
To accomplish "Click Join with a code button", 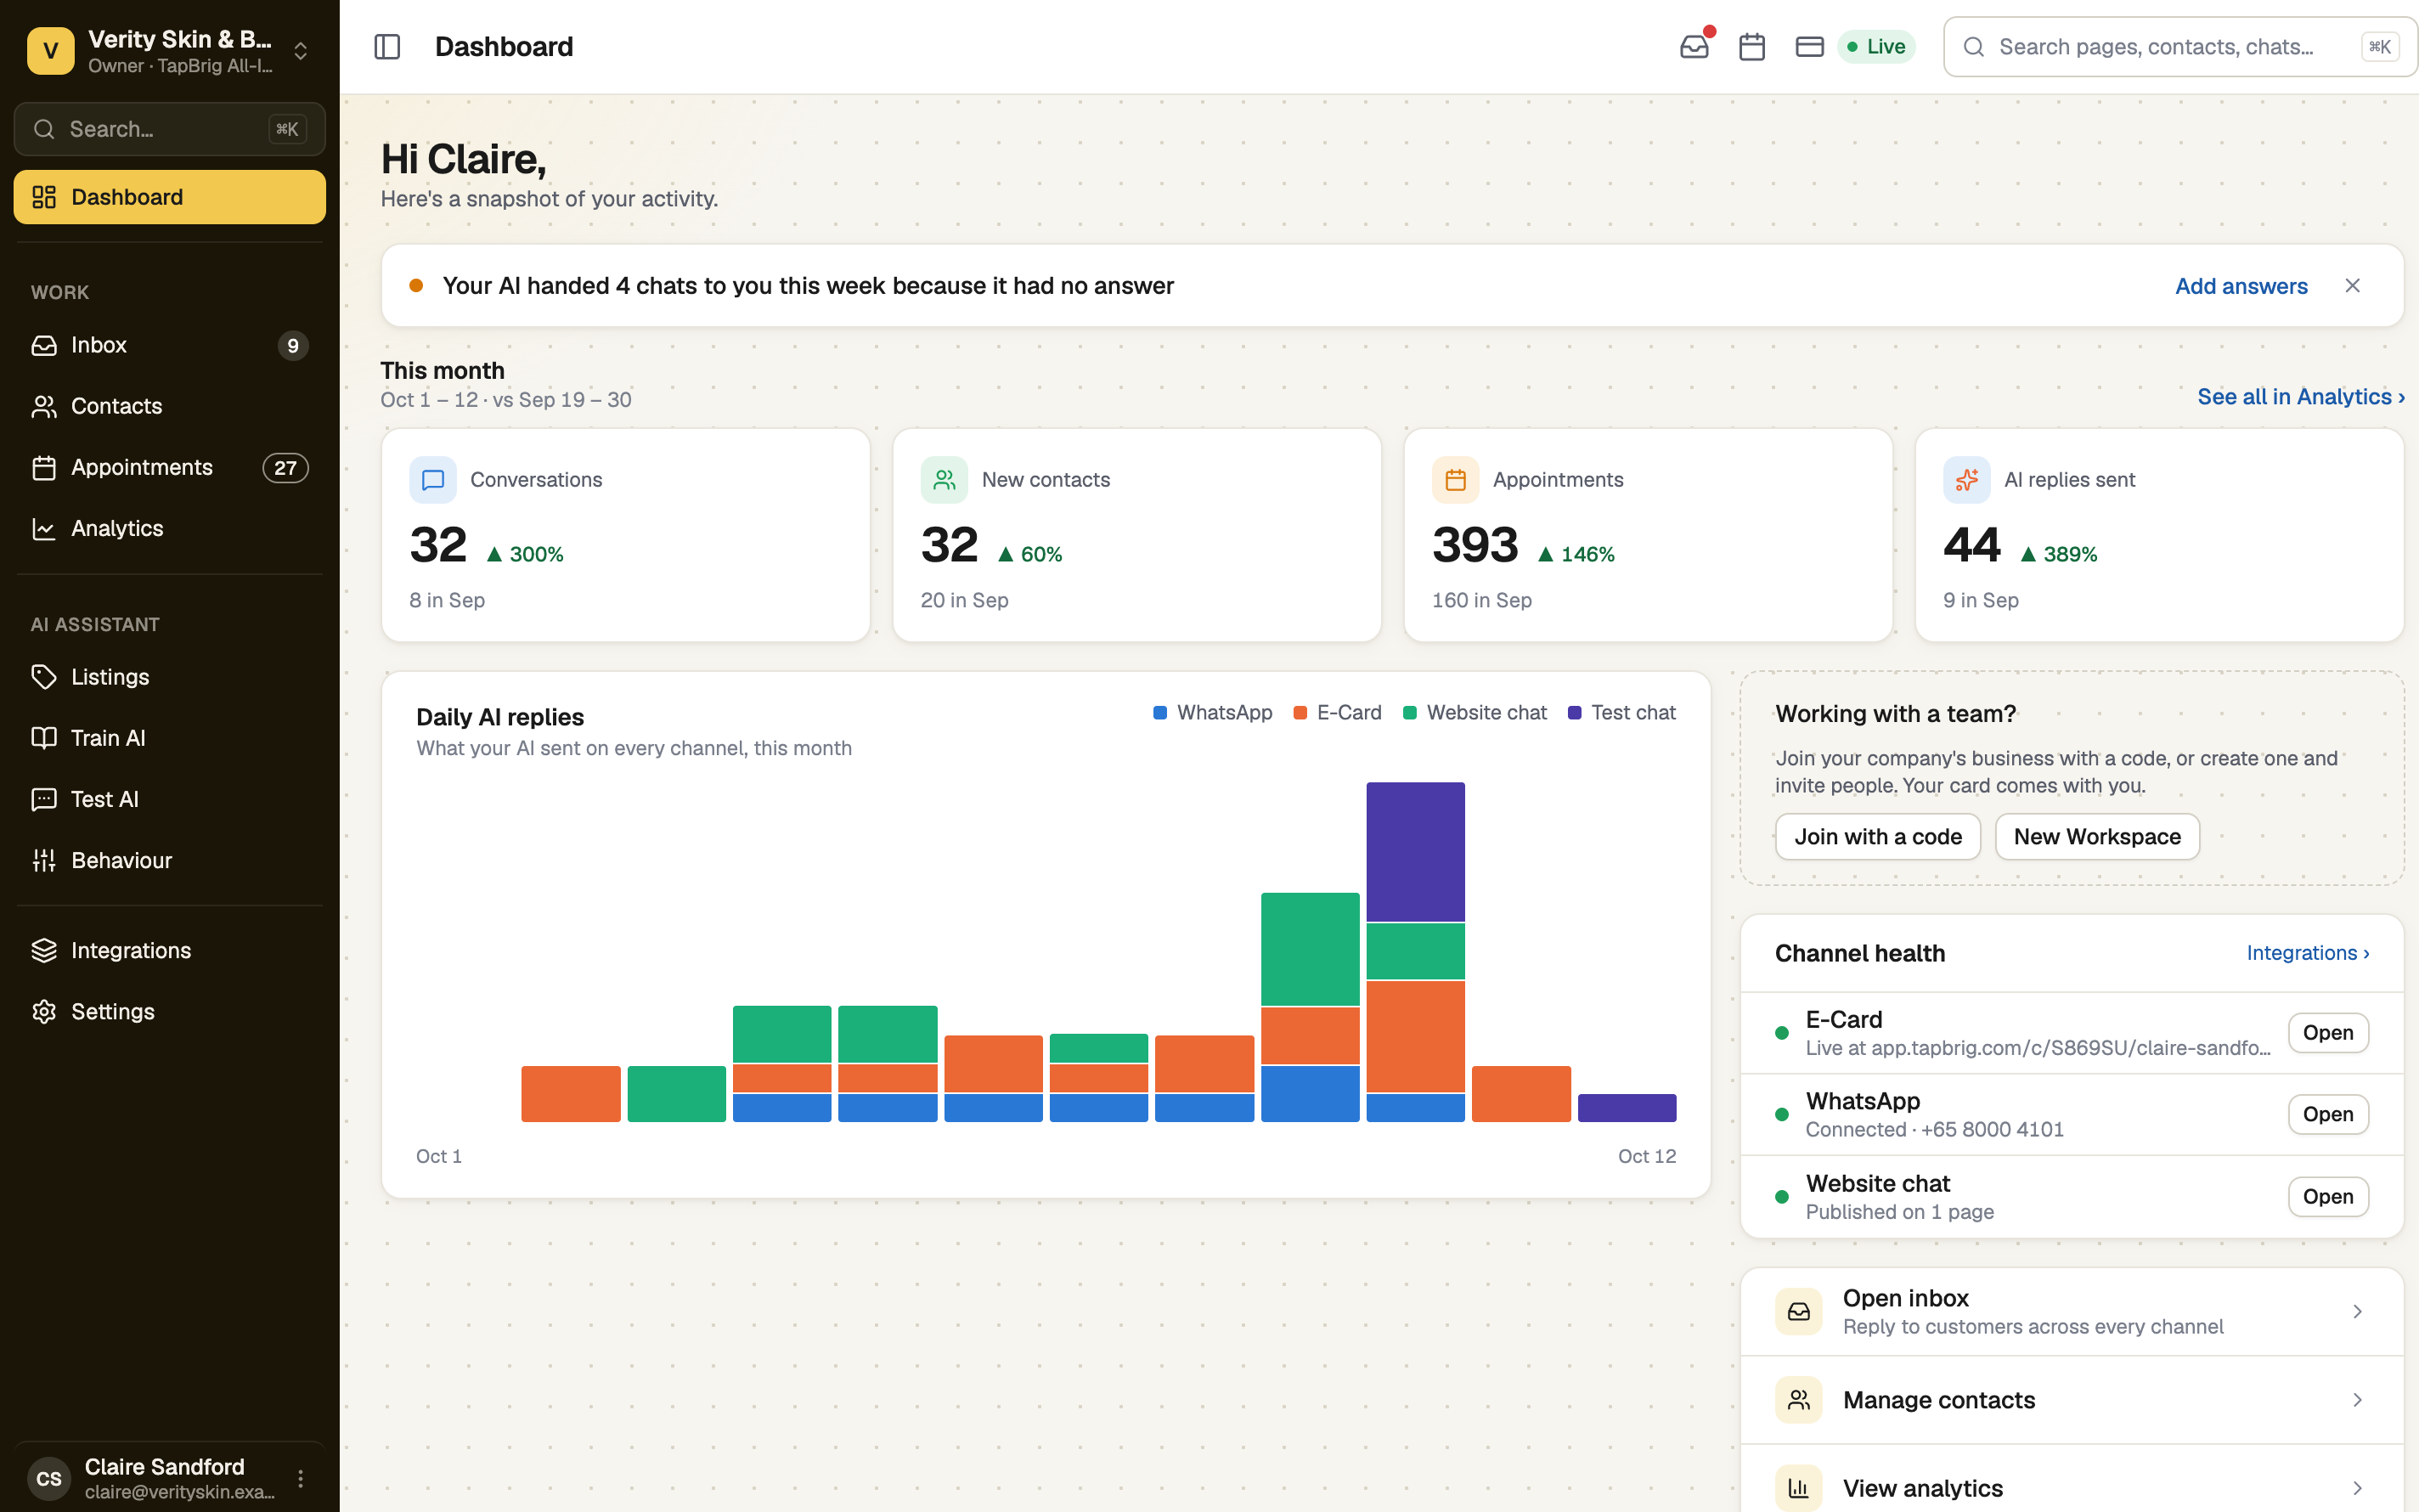I will pyautogui.click(x=1877, y=837).
